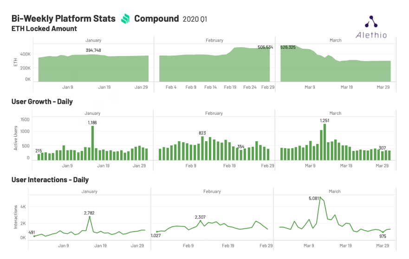409x259 pixels.
Task: Click the 5,081 interactions peak point in March
Action: [x=320, y=197]
